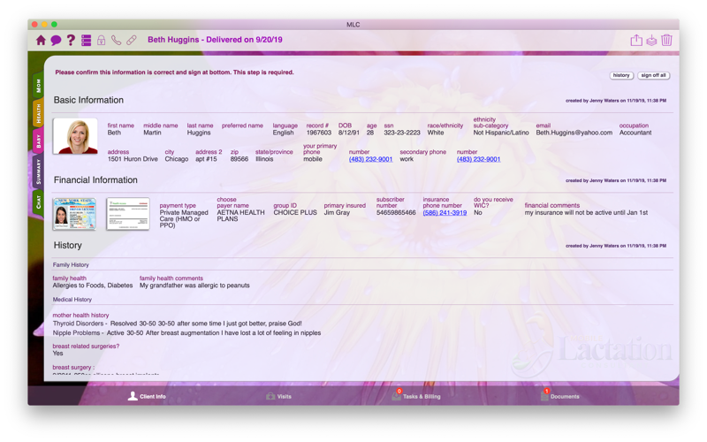Click the share/export icon at top right

636,40
